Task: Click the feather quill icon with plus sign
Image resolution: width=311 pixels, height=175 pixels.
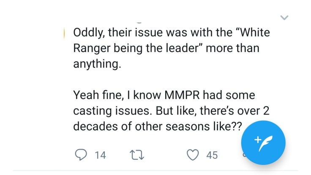Action: coord(263,142)
